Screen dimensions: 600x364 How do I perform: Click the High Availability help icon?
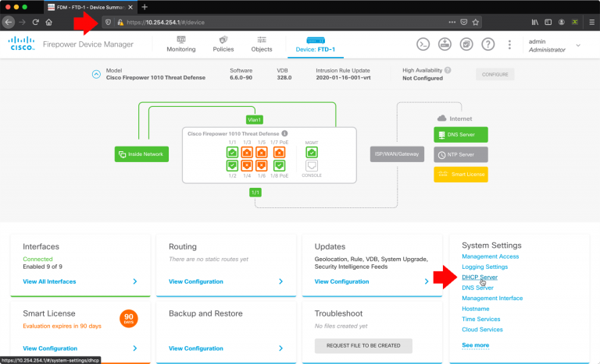[x=448, y=70]
